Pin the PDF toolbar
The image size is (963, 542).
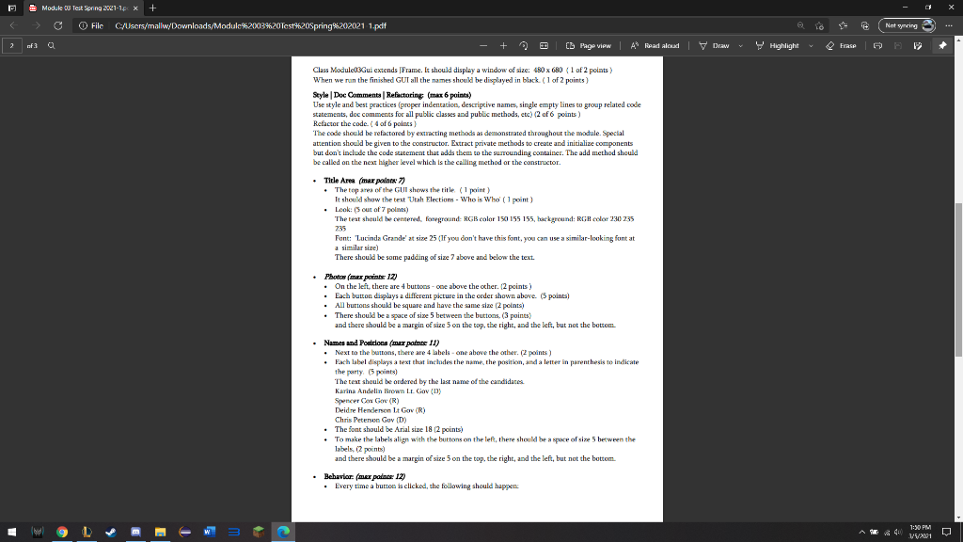coord(942,45)
